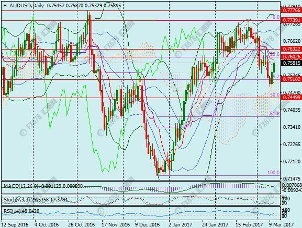The image size is (302, 228).
Task: Click the 0.76322 red price label
Action: 292,49
